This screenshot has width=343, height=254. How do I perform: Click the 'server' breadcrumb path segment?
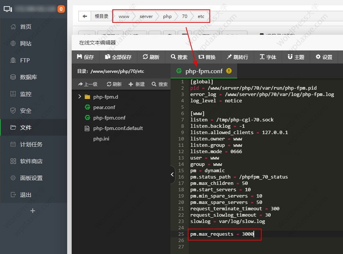pos(146,16)
